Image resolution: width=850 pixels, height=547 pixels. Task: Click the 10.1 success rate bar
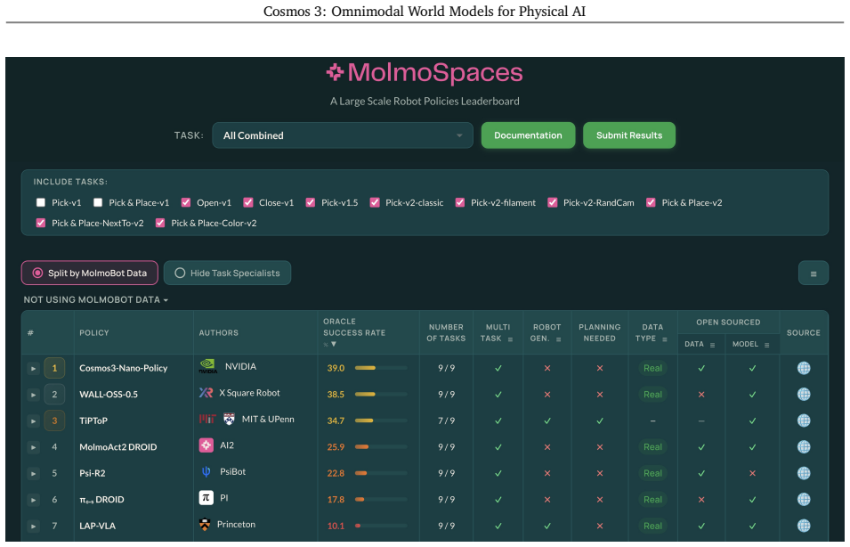point(381,526)
